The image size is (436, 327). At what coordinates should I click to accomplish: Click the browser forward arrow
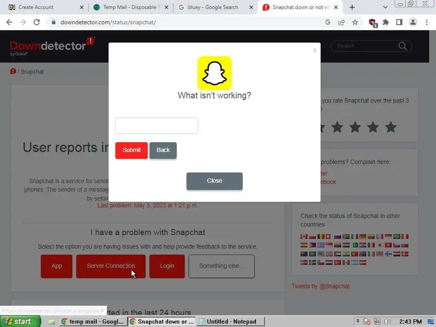point(23,22)
